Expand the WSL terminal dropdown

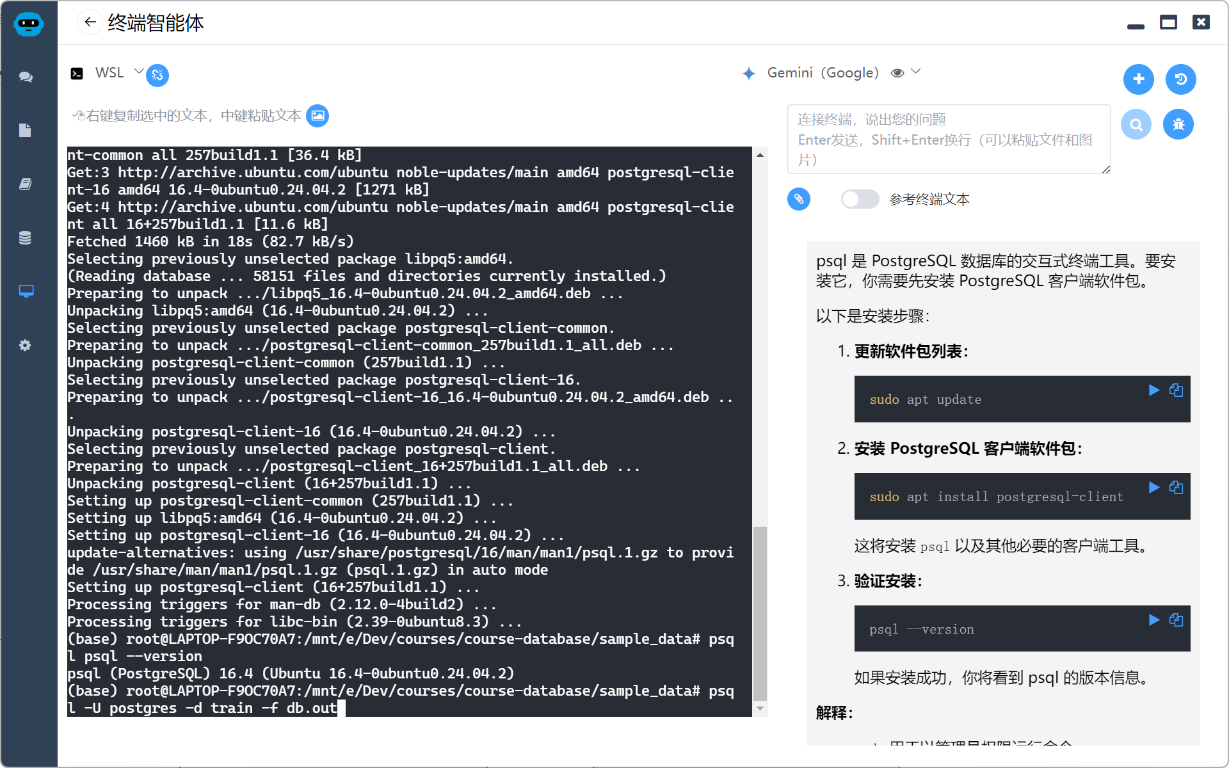tap(139, 72)
